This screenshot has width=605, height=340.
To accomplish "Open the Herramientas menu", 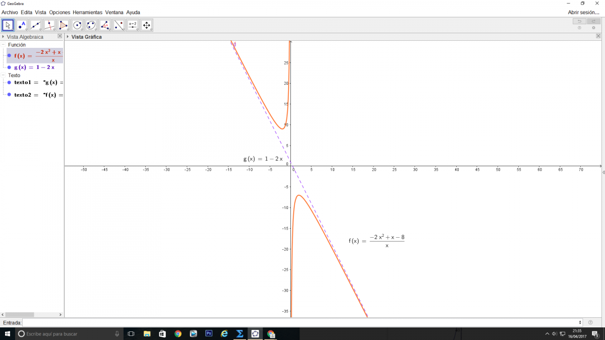I will pos(87,12).
